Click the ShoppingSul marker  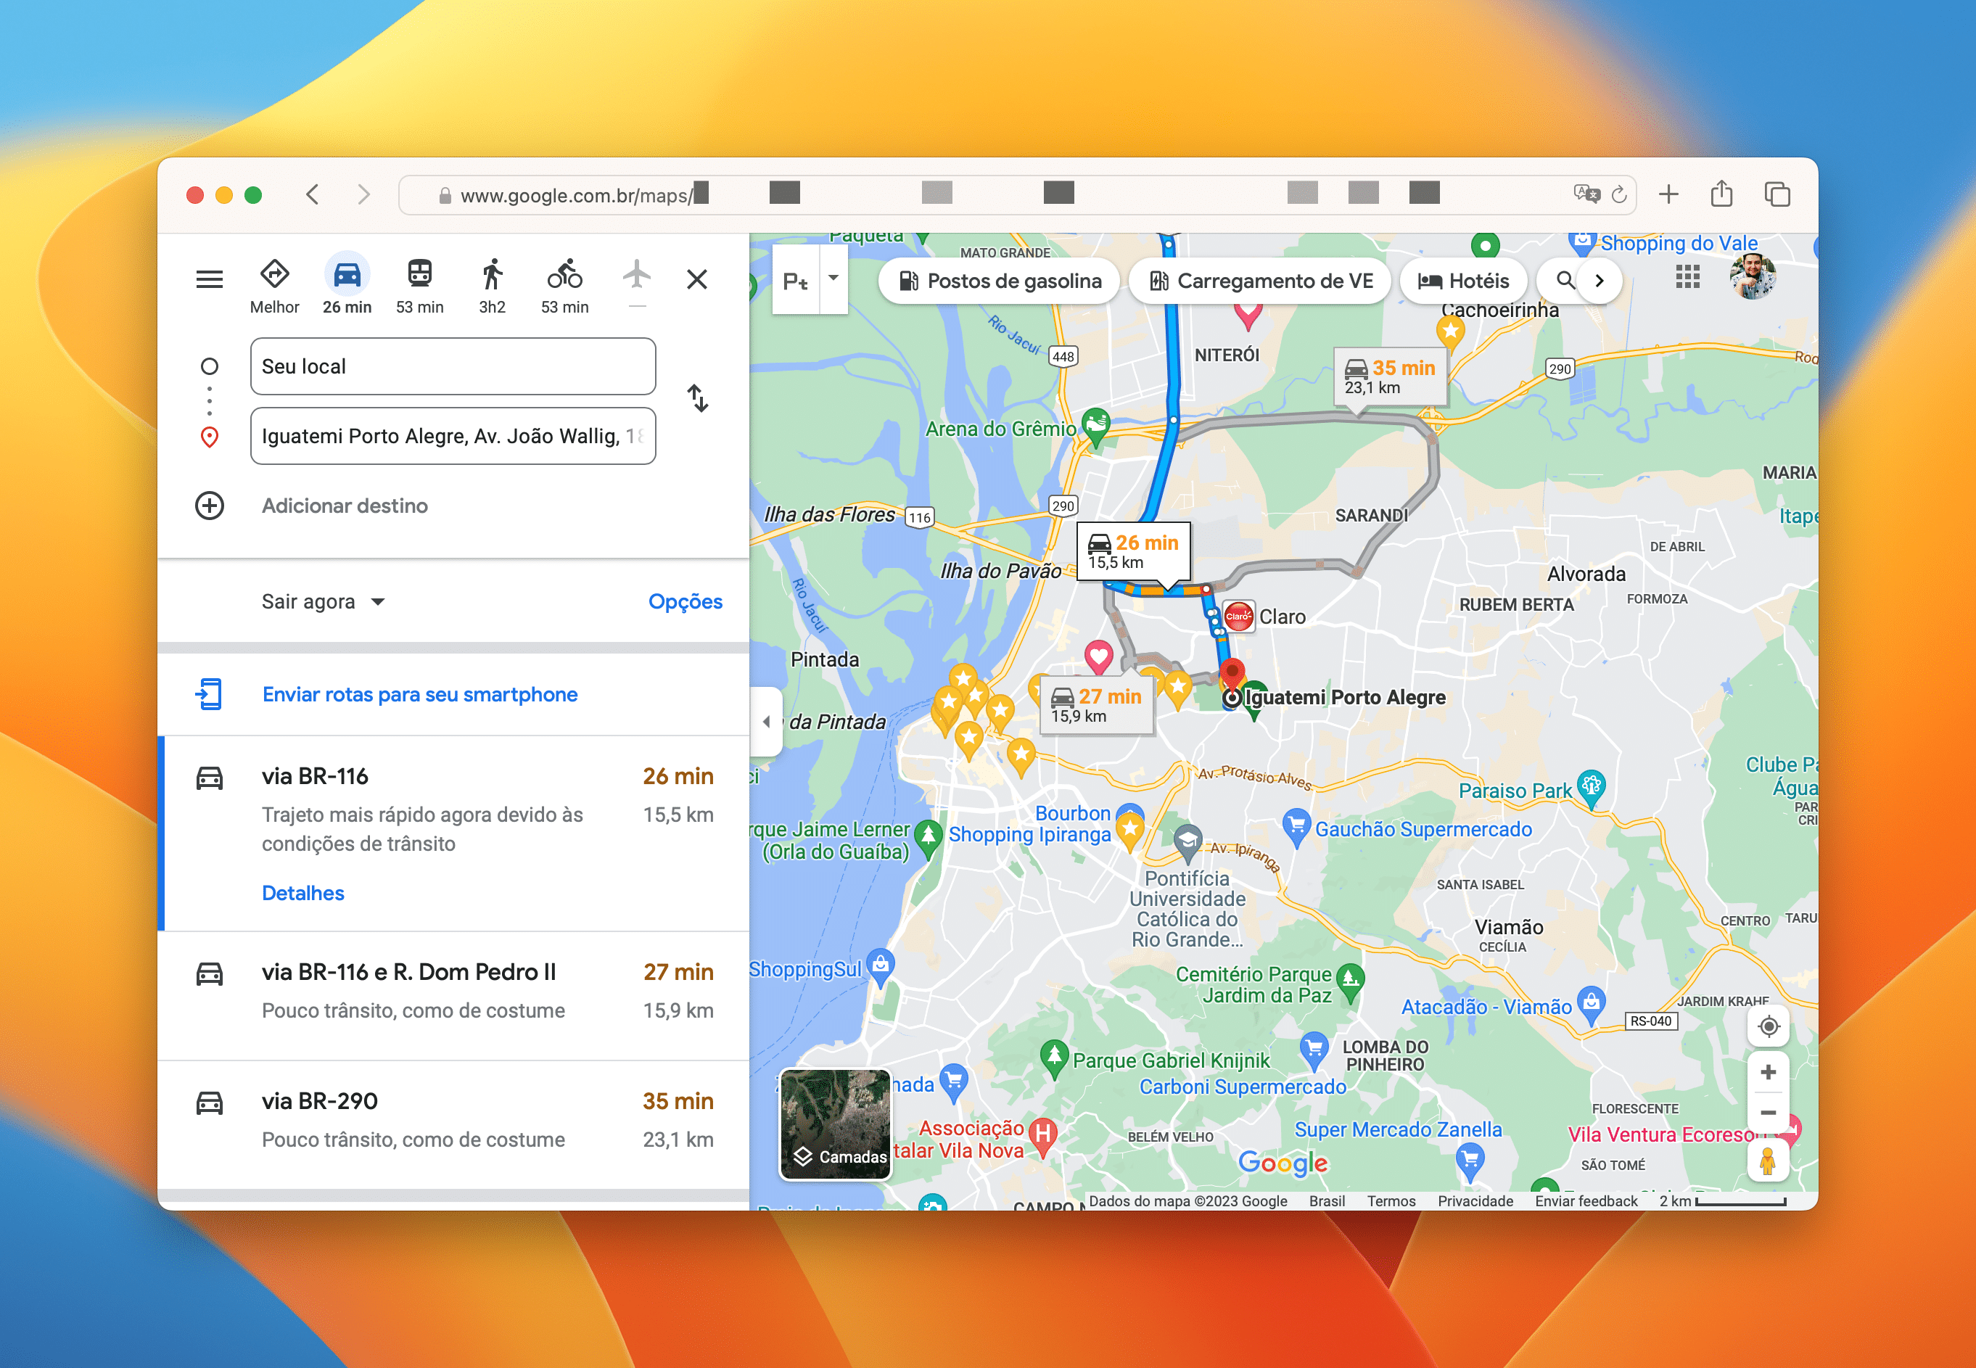[x=881, y=967]
